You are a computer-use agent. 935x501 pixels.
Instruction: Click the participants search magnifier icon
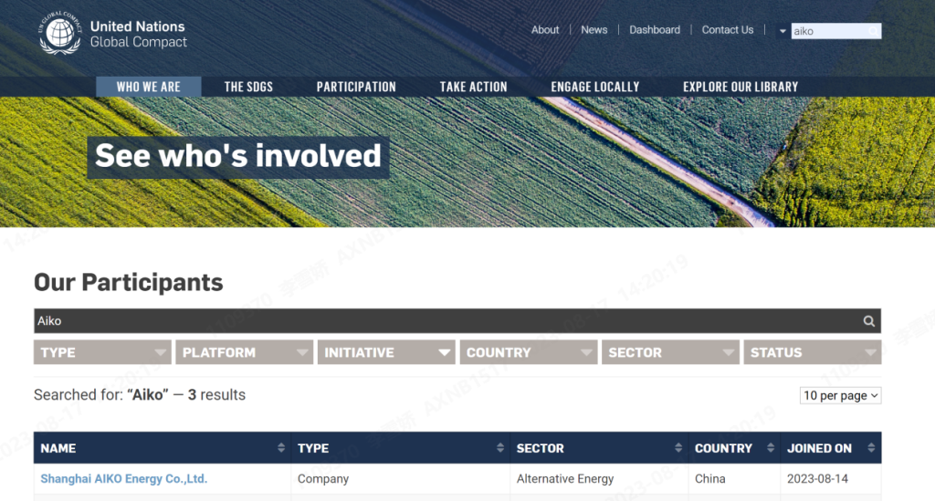(869, 321)
